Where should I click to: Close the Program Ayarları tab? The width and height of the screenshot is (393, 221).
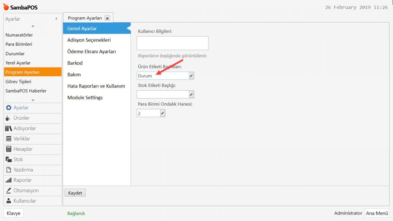click(x=107, y=18)
